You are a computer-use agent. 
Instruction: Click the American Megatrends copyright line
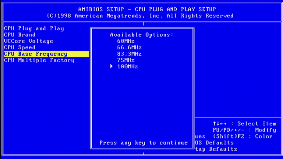click(x=140, y=16)
